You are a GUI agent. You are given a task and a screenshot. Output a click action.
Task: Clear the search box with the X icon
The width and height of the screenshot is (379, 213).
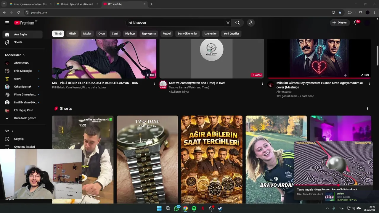pos(228,23)
